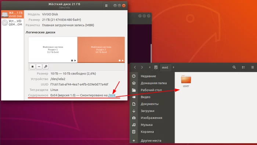Go back in the Files window
This screenshot has width=257, height=145.
[x=135, y=67]
